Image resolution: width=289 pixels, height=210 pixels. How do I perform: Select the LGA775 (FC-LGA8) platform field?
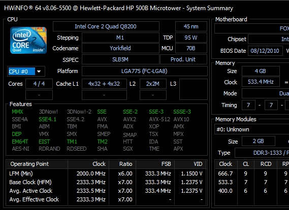[144, 71]
